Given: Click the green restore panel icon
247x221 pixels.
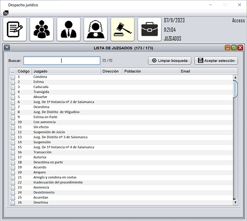Looking at the screenshot, I should [234, 48].
